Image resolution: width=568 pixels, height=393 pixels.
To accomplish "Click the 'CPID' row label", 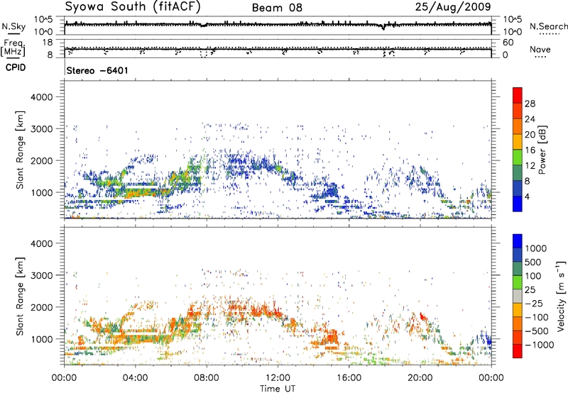I will coord(16,67).
